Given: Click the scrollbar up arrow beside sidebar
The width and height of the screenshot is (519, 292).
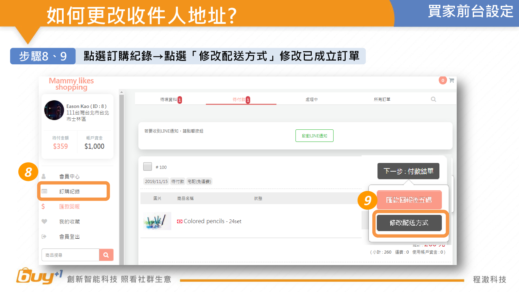Looking at the screenshot, I should point(121,92).
